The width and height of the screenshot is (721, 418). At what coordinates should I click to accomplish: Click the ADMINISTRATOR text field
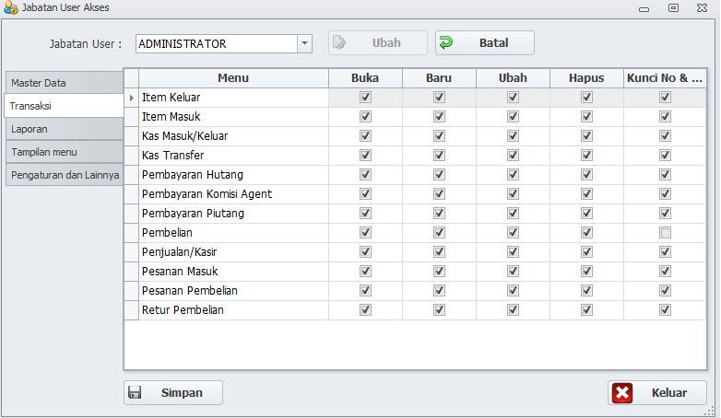(216, 43)
